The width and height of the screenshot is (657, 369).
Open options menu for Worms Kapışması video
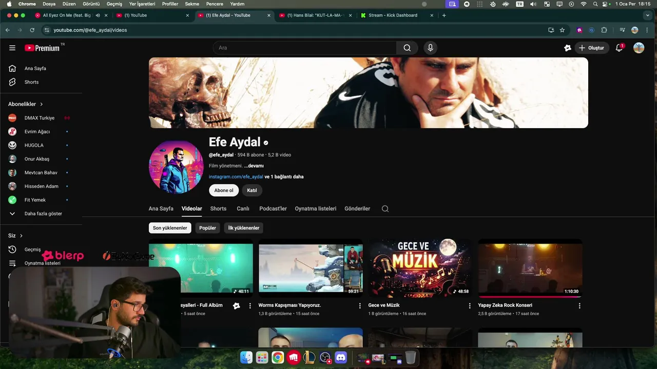(360, 305)
